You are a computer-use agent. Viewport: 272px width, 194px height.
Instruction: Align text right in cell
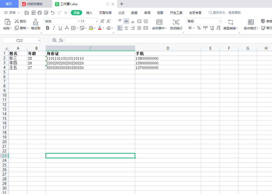click(133, 28)
